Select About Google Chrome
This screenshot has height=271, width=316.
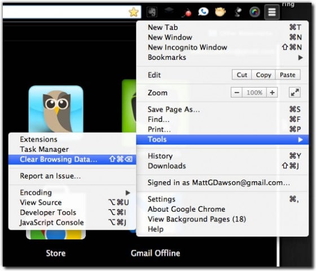coord(222,209)
